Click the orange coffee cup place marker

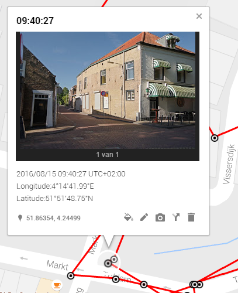(57, 285)
